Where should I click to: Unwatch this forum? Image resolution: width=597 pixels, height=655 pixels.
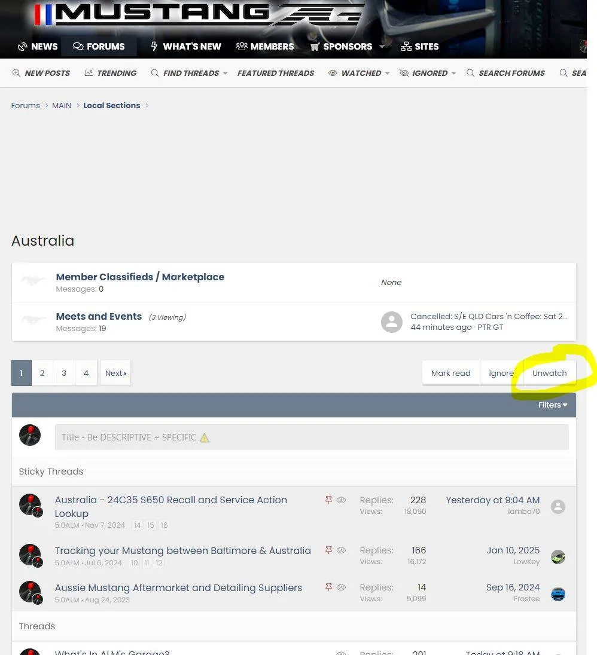(549, 373)
